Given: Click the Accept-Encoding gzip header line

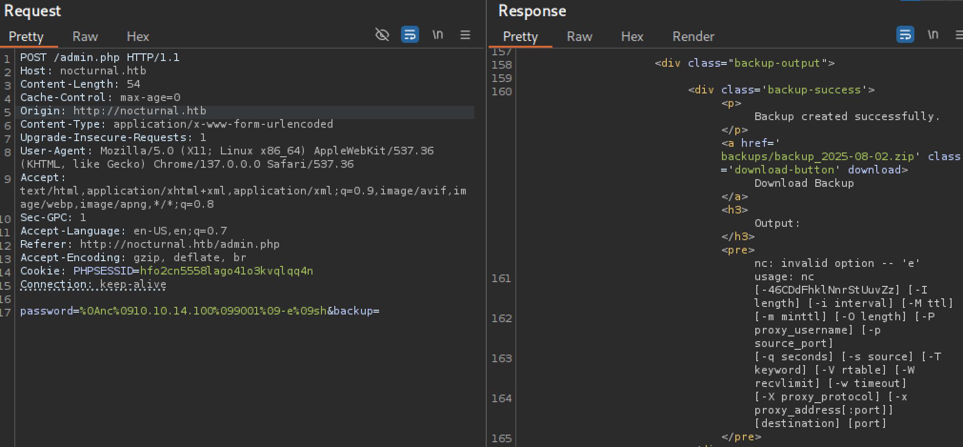Looking at the screenshot, I should click(133, 258).
